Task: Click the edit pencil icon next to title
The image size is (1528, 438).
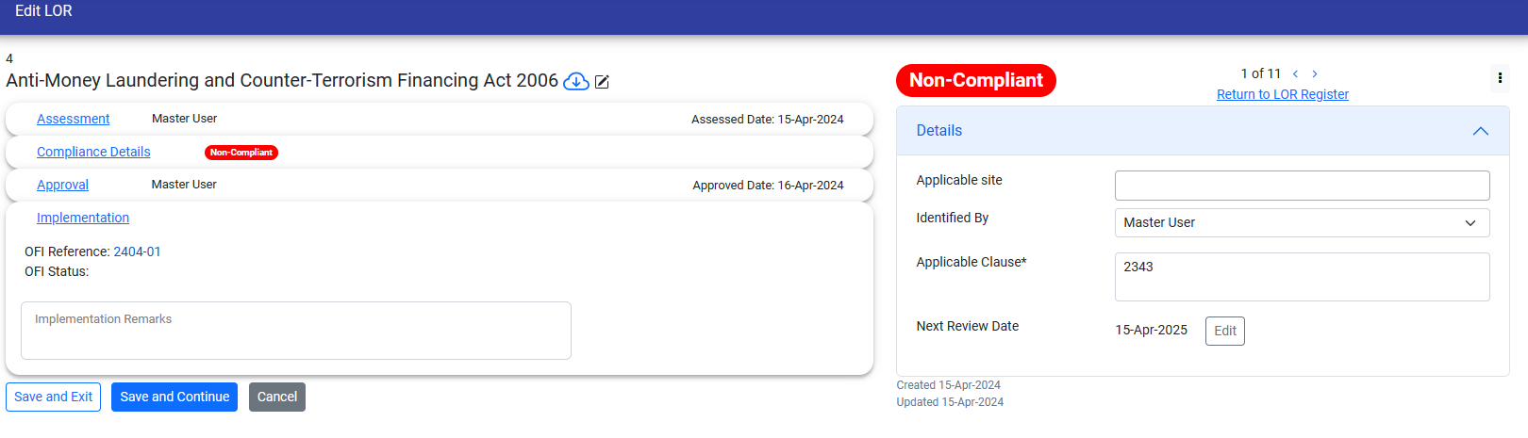Action: (x=602, y=82)
